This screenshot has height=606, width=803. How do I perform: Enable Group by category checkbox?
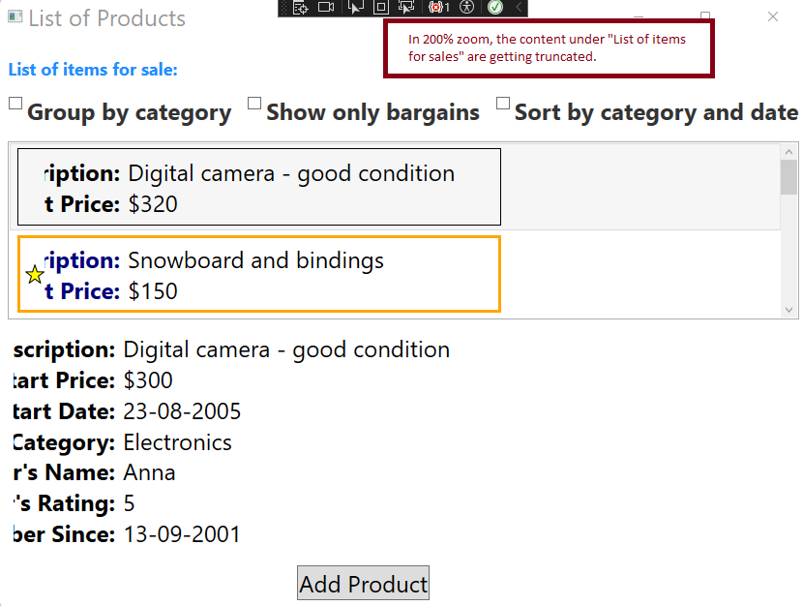tap(15, 103)
